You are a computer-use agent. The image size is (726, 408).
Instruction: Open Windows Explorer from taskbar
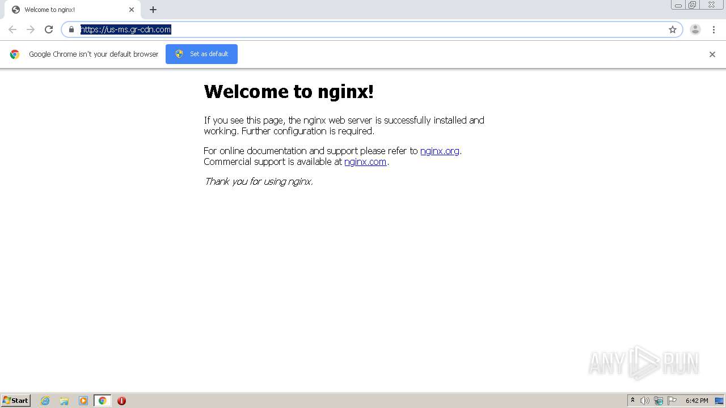point(64,401)
